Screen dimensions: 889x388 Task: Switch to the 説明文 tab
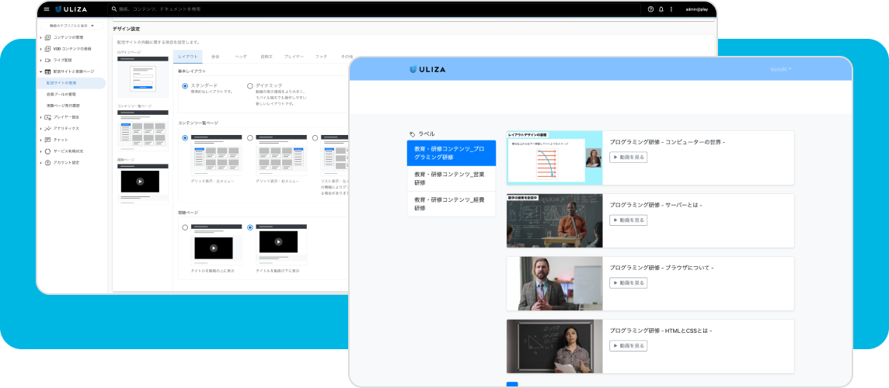coord(267,57)
